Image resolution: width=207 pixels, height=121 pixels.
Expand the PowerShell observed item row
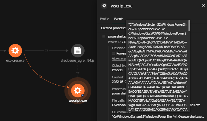pos(114,53)
